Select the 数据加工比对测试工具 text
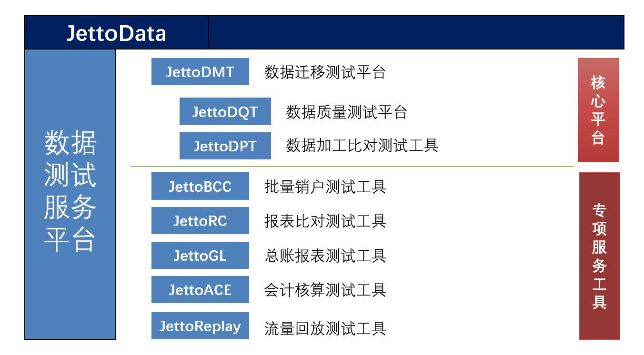This screenshot has height=355, width=644. coord(362,146)
